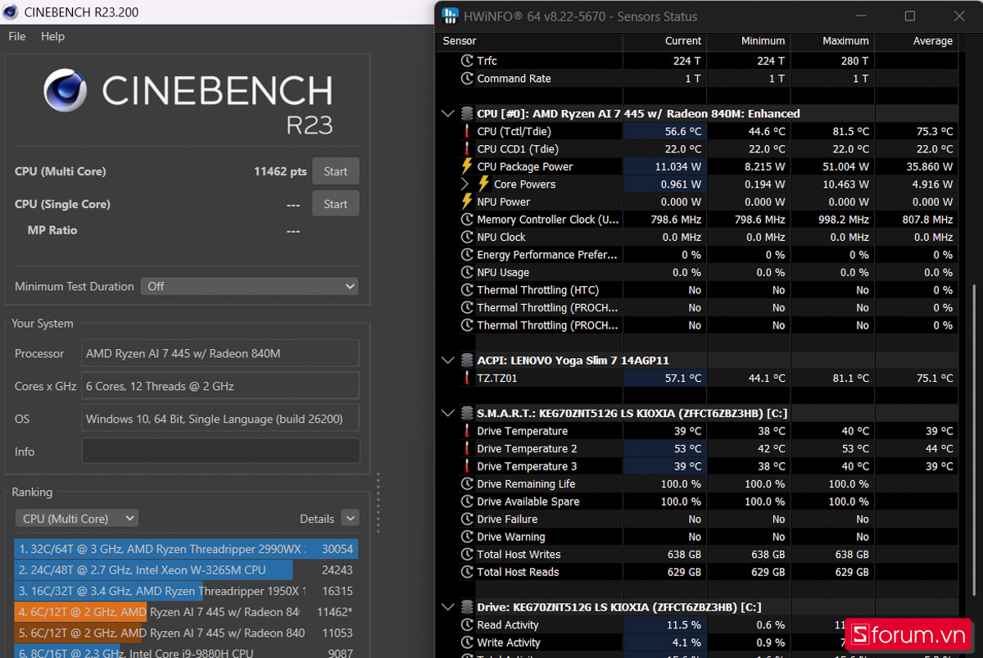The image size is (983, 658).
Task: Click the Cinebench title bar app icon
Action: pos(11,11)
